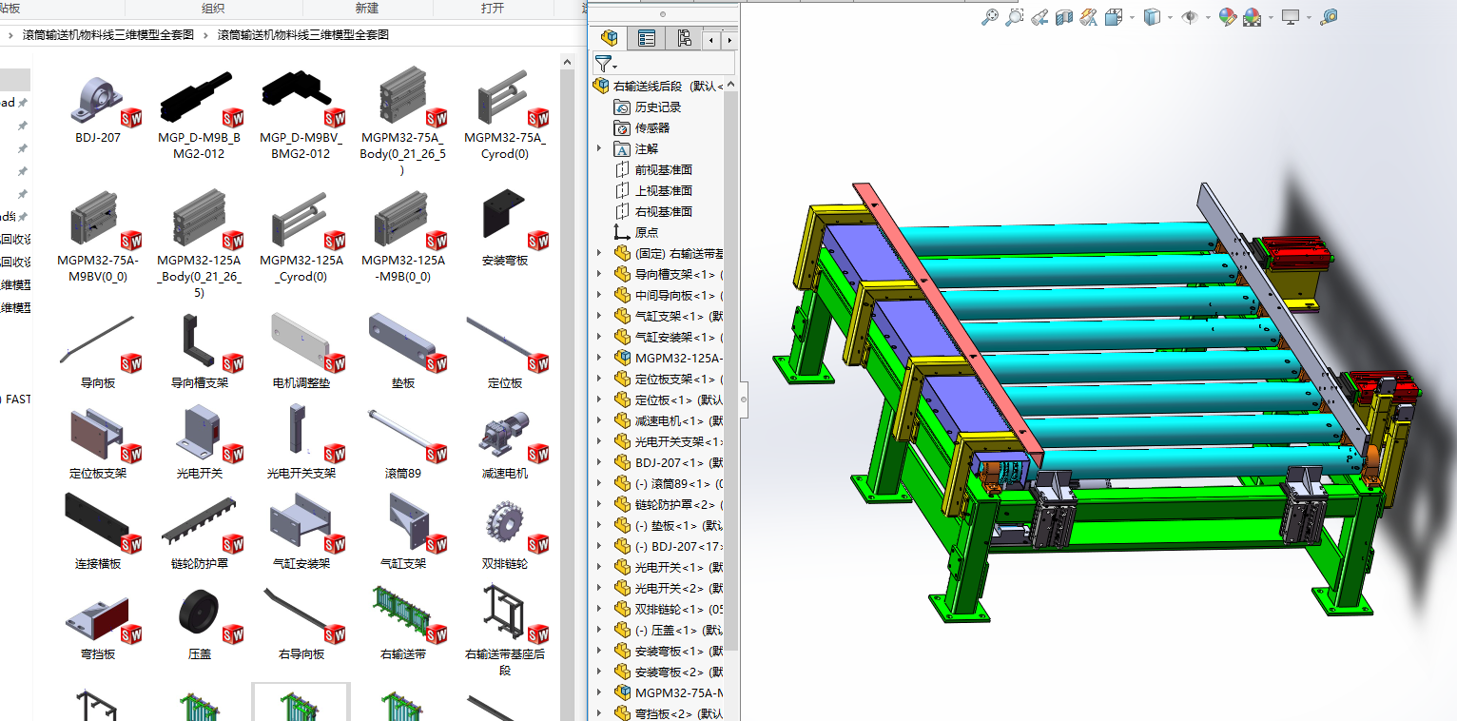Click the feature tree filter funnel
1457x721 pixels.
click(604, 64)
